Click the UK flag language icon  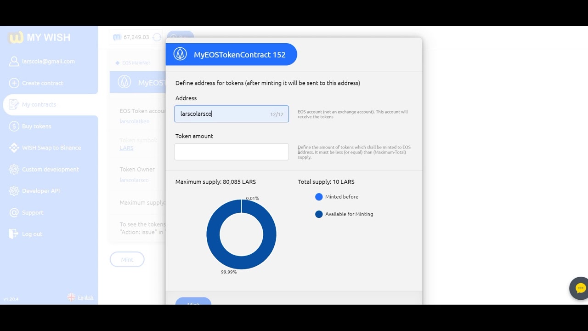pos(72,297)
